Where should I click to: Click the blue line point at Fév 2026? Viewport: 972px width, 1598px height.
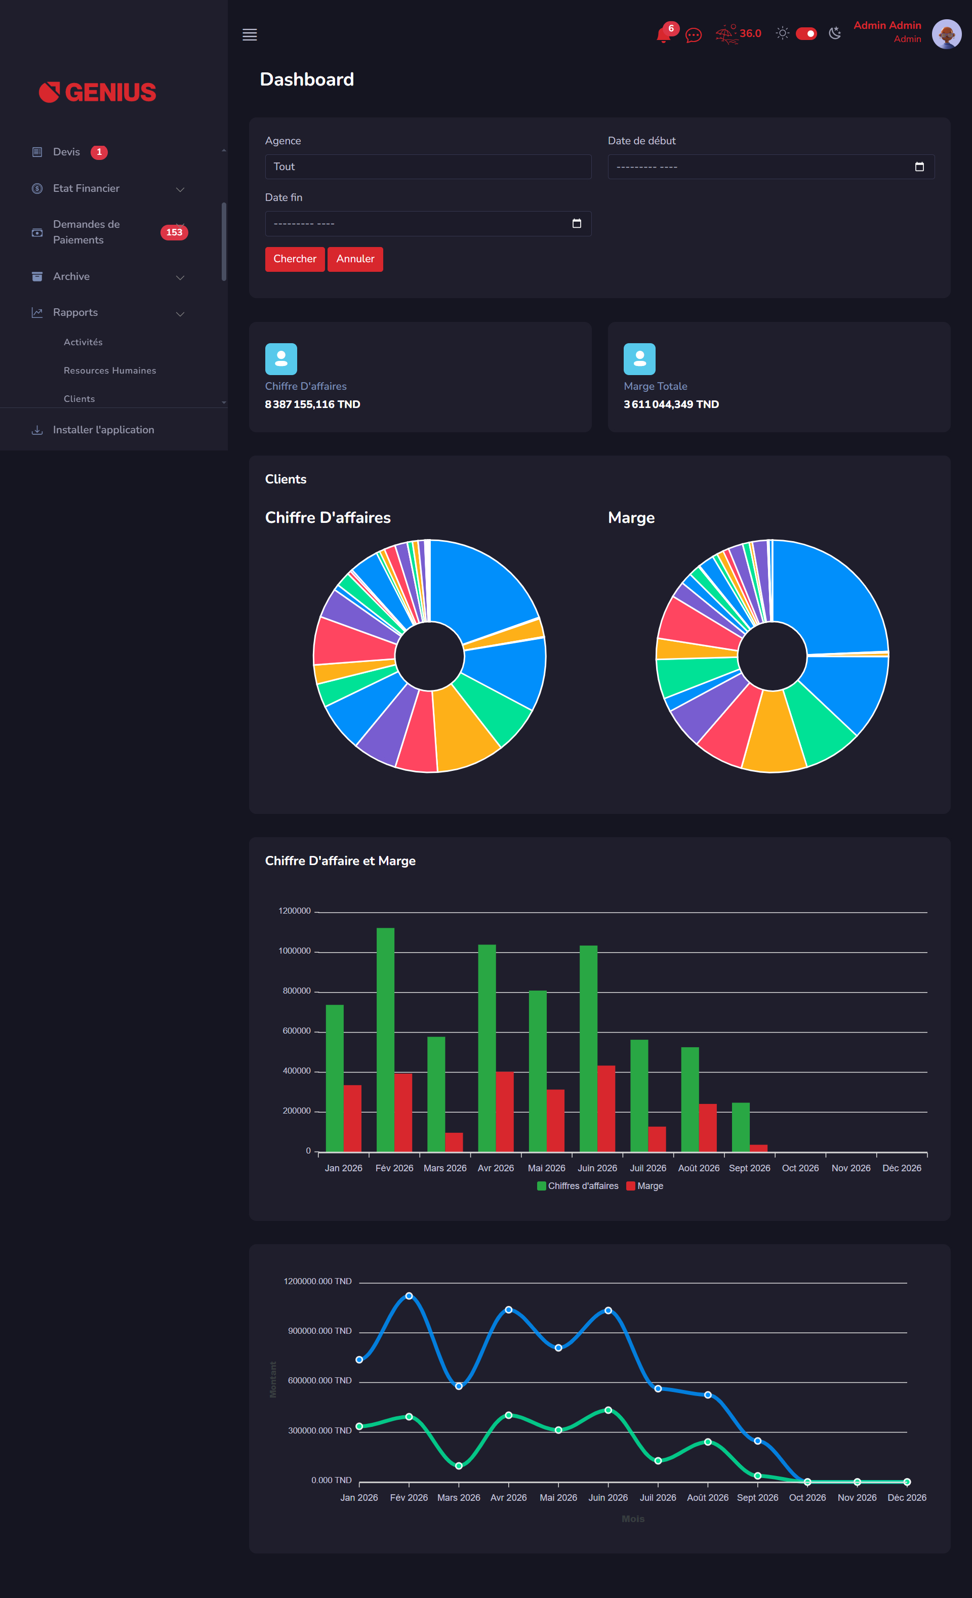point(409,1296)
